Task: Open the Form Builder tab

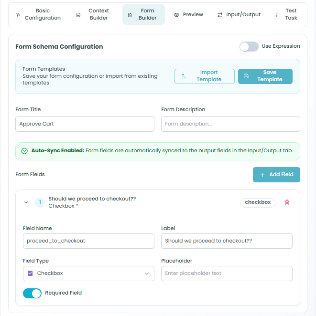Action: [143, 14]
